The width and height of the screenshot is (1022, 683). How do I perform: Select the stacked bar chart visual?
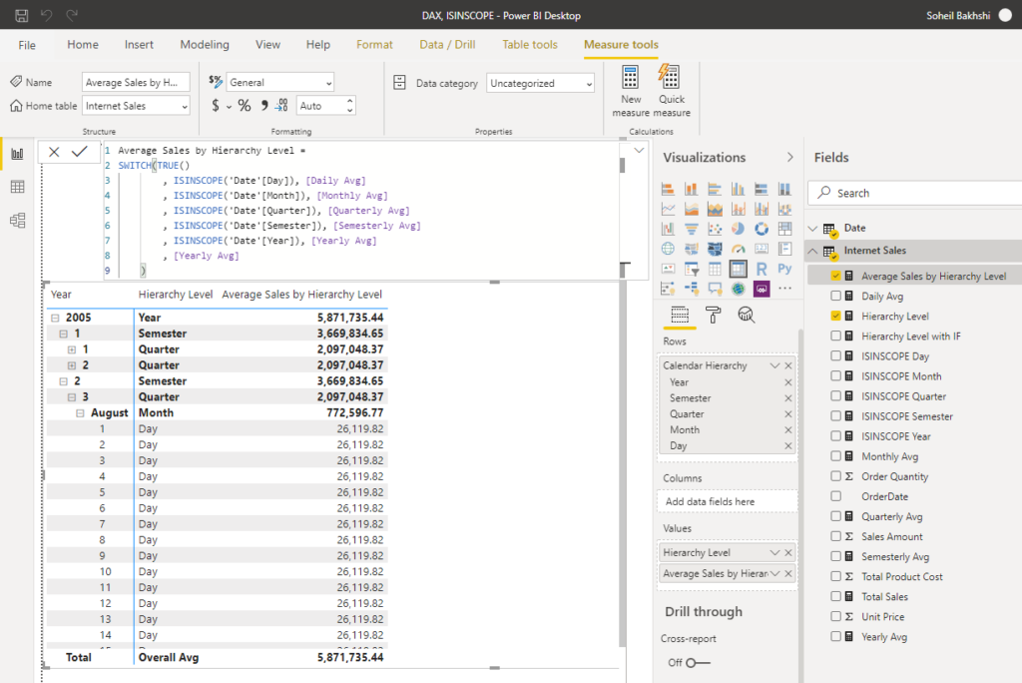click(668, 189)
